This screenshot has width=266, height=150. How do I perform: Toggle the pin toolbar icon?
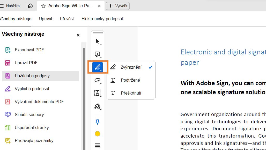98,122
